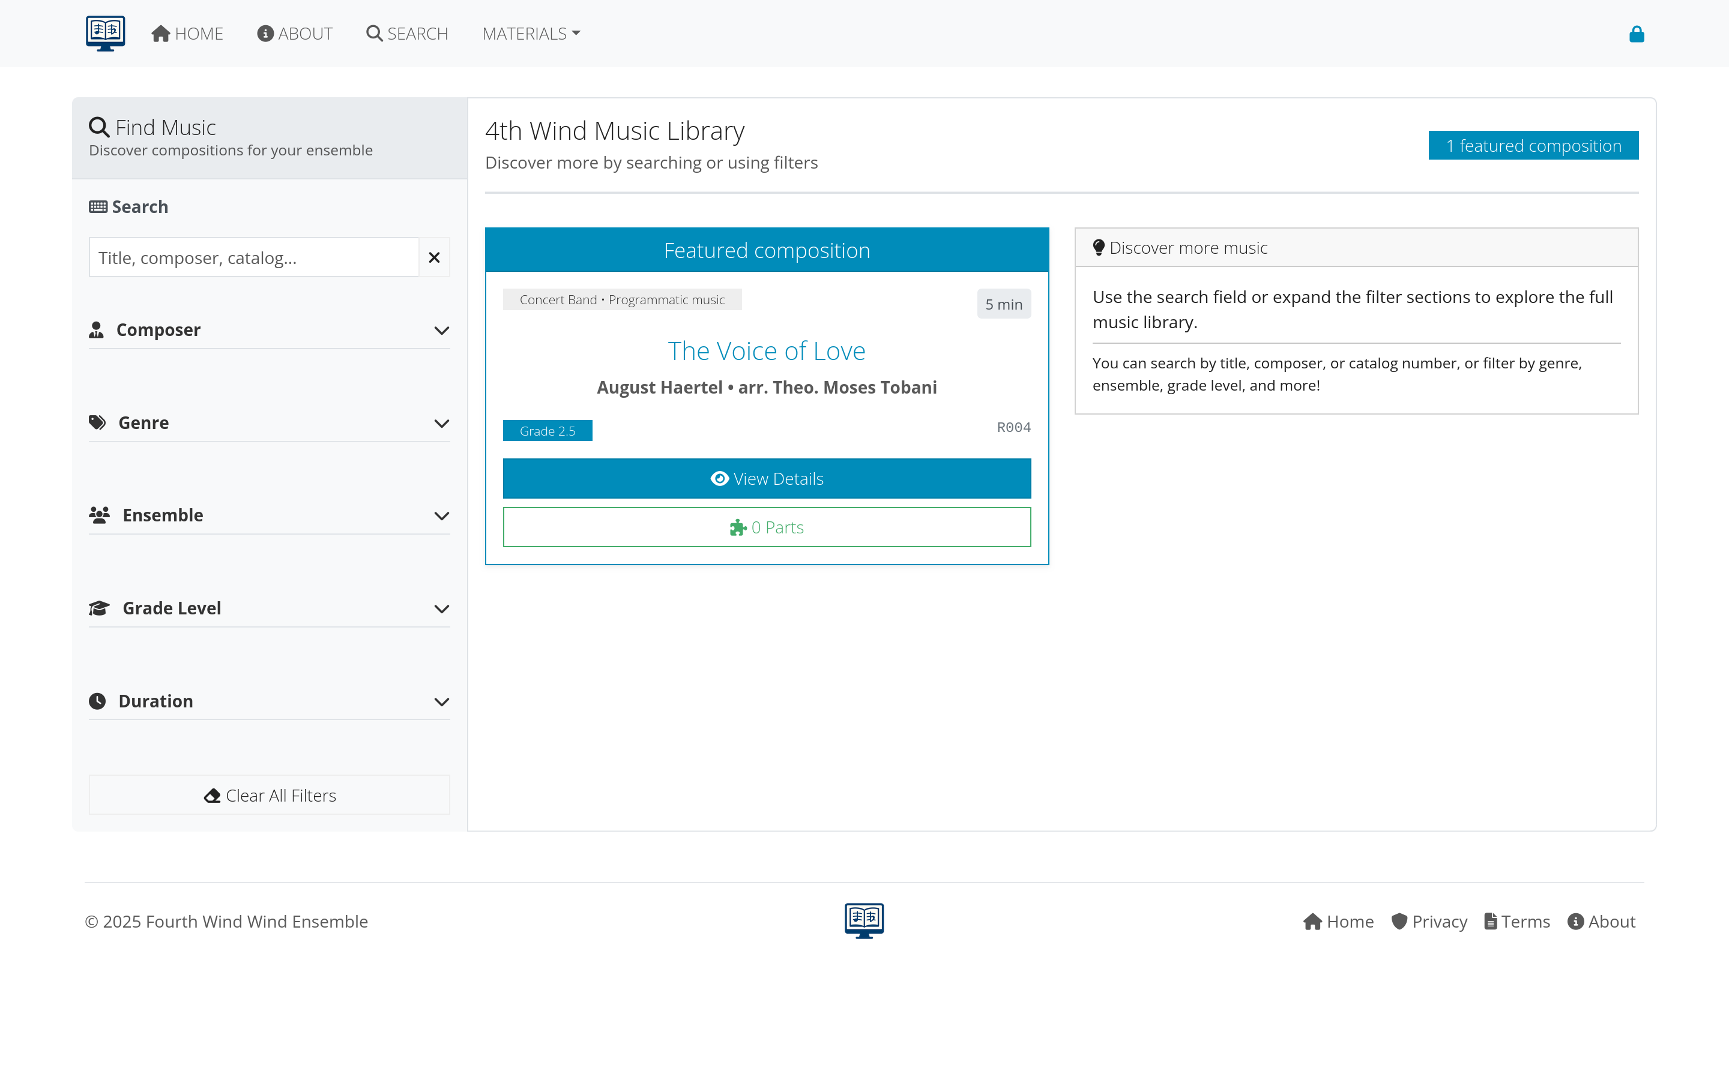Click the View Details button

(x=767, y=479)
